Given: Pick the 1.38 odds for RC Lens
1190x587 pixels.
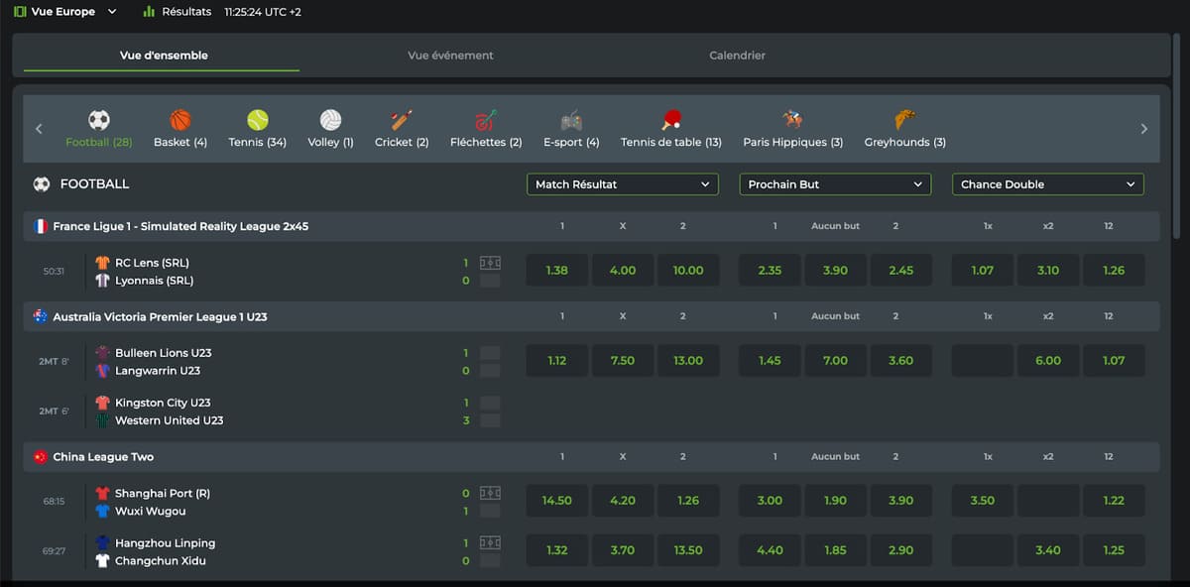Looking at the screenshot, I should (x=557, y=270).
